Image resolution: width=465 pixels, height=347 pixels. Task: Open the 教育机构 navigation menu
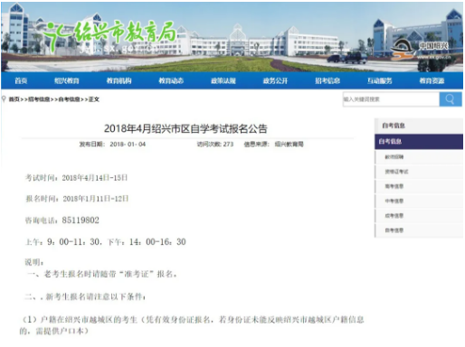119,80
